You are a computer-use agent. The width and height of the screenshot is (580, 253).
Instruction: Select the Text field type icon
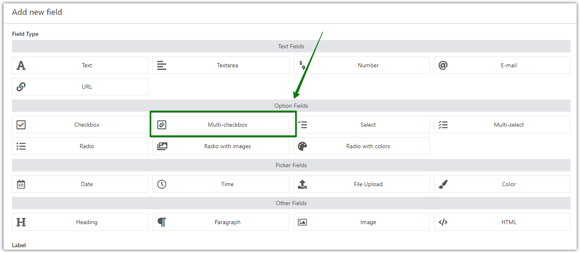21,65
